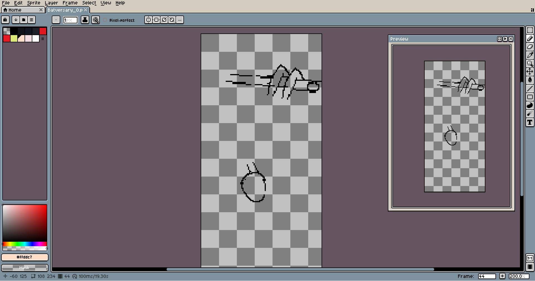The image size is (535, 281).
Task: Toggle play in Preview window
Action: click(x=505, y=39)
